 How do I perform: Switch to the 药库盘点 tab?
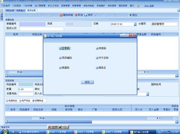pos(21,11)
